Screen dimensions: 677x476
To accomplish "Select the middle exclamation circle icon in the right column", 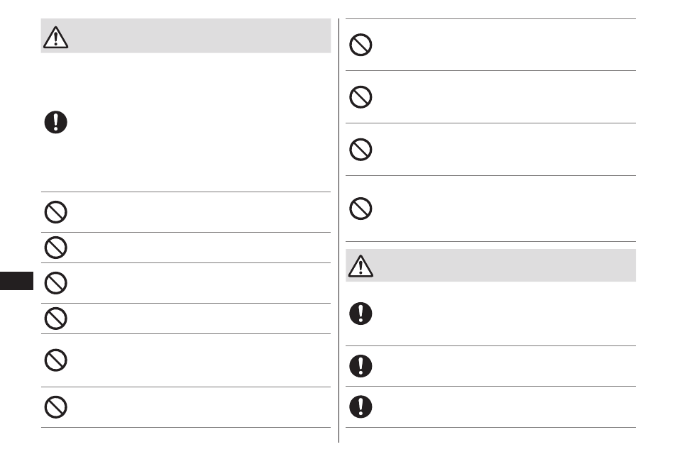I will click(360, 366).
